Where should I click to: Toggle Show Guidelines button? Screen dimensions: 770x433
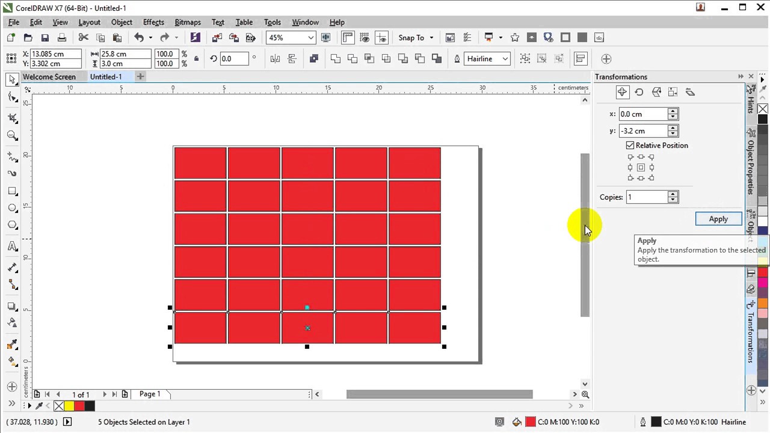pyautogui.click(x=381, y=37)
